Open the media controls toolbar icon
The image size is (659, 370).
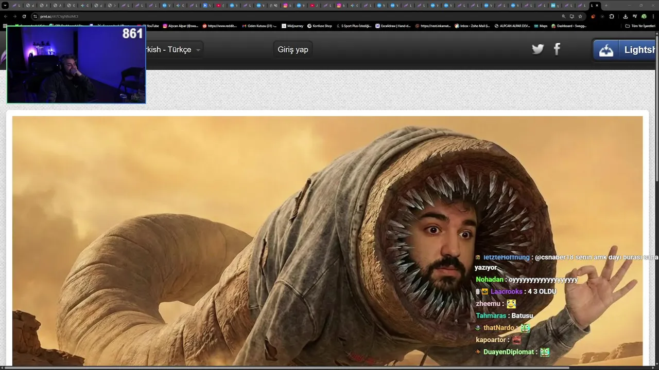tap(635, 16)
